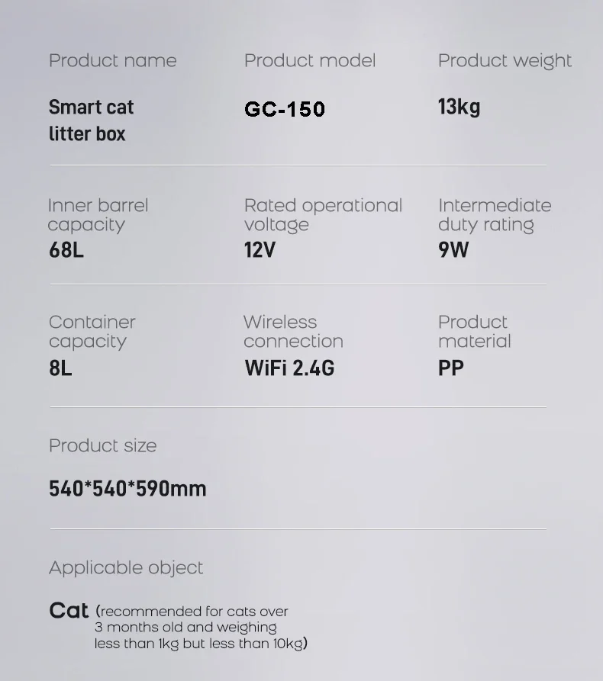This screenshot has height=681, width=603.
Task: Click the 'Product weight' label
Action: (x=505, y=61)
